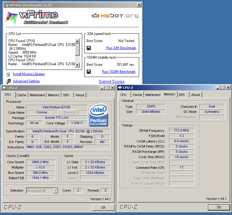Click the Intel Pentium Dual-Core badge

pos(98,115)
